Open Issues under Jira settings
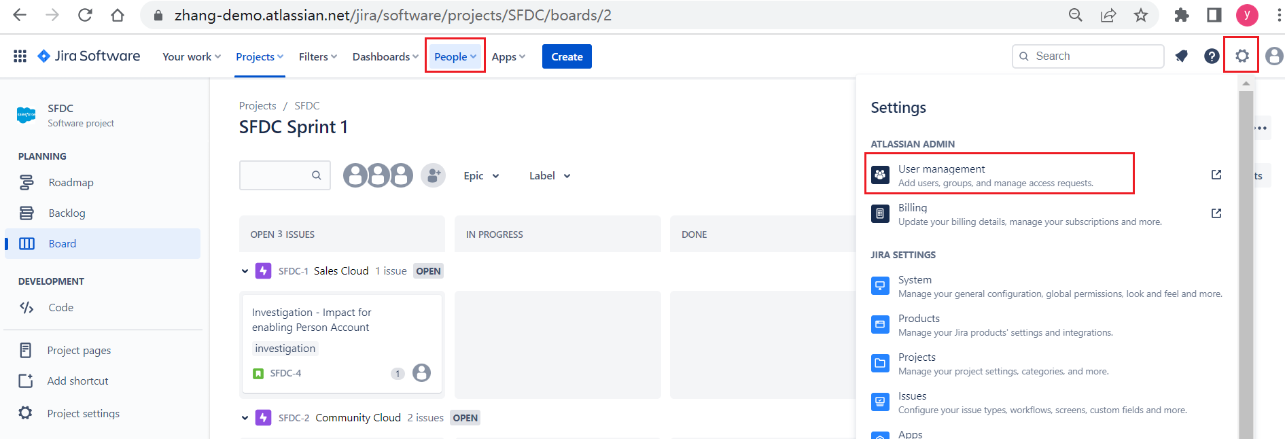 click(1046, 402)
